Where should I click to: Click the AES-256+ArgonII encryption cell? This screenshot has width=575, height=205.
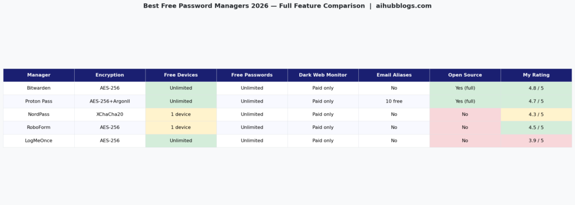point(110,101)
